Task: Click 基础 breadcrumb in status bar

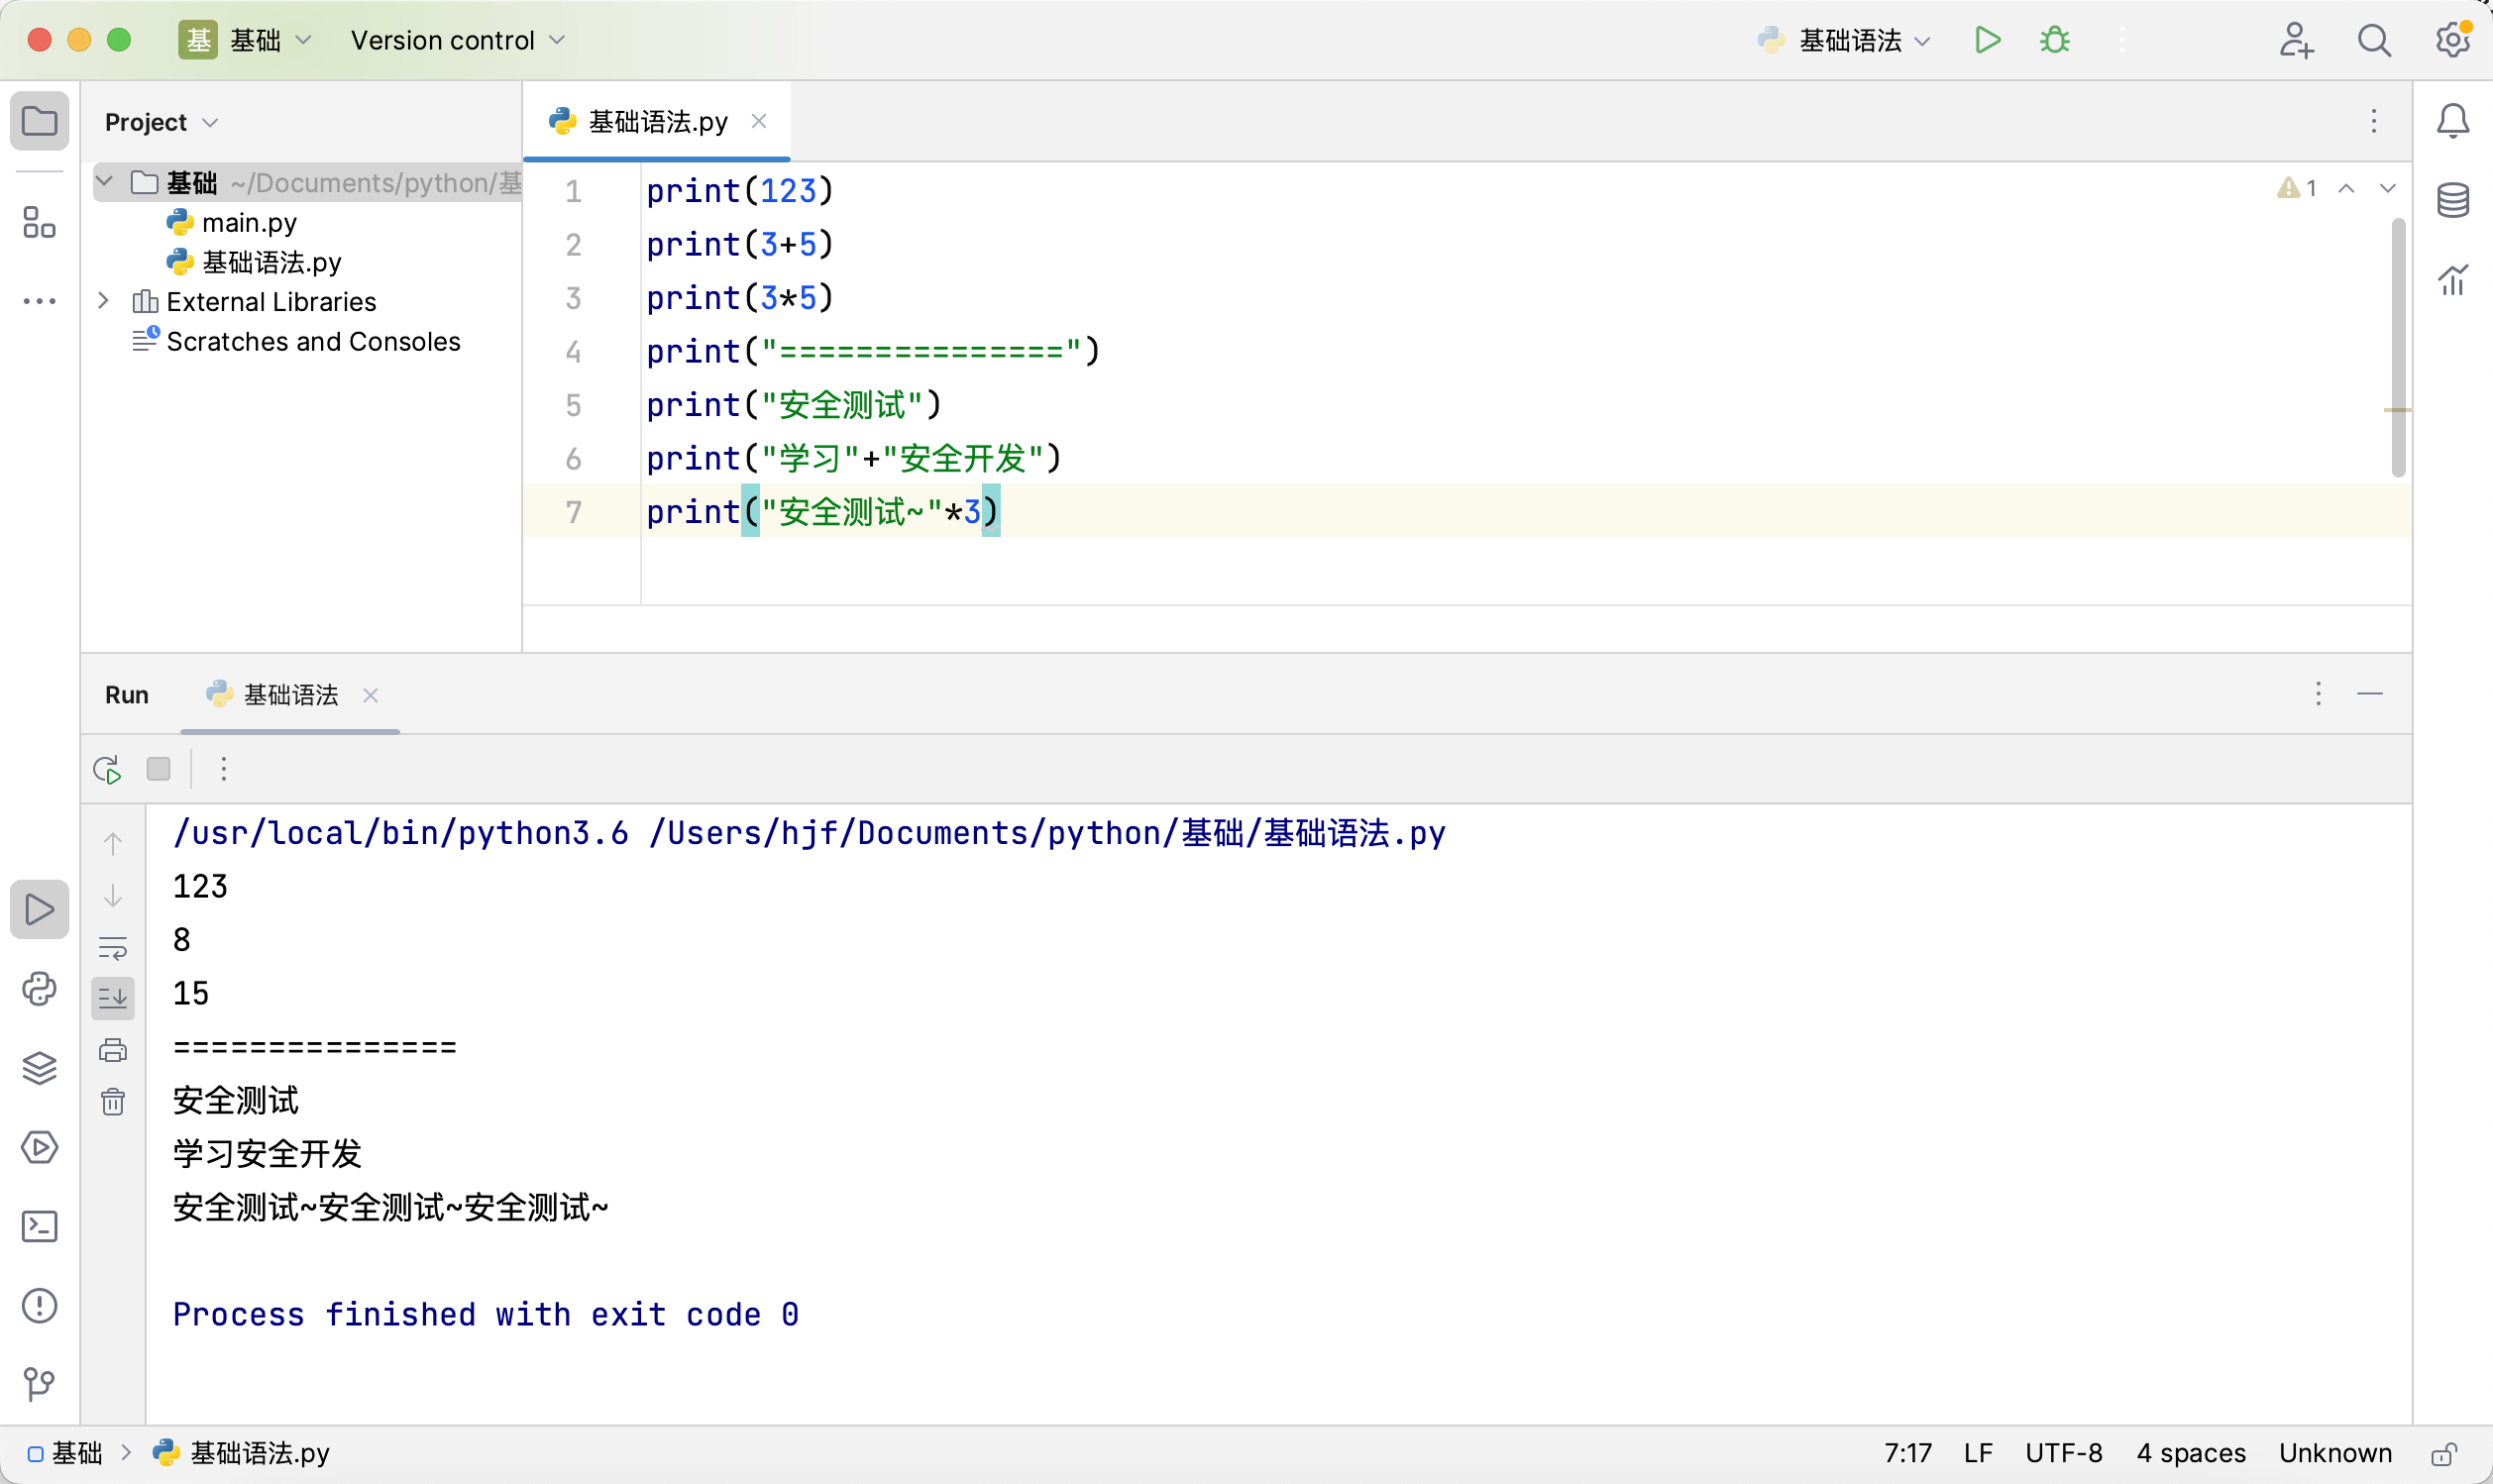Action: (65, 1454)
